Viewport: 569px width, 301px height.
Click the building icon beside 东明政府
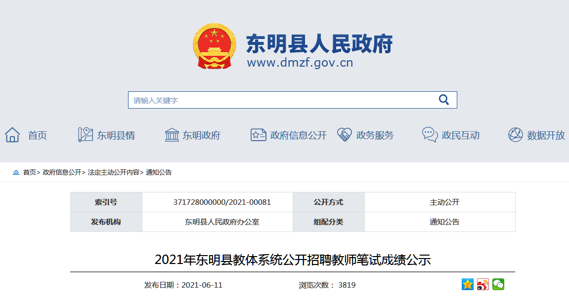tap(172, 135)
